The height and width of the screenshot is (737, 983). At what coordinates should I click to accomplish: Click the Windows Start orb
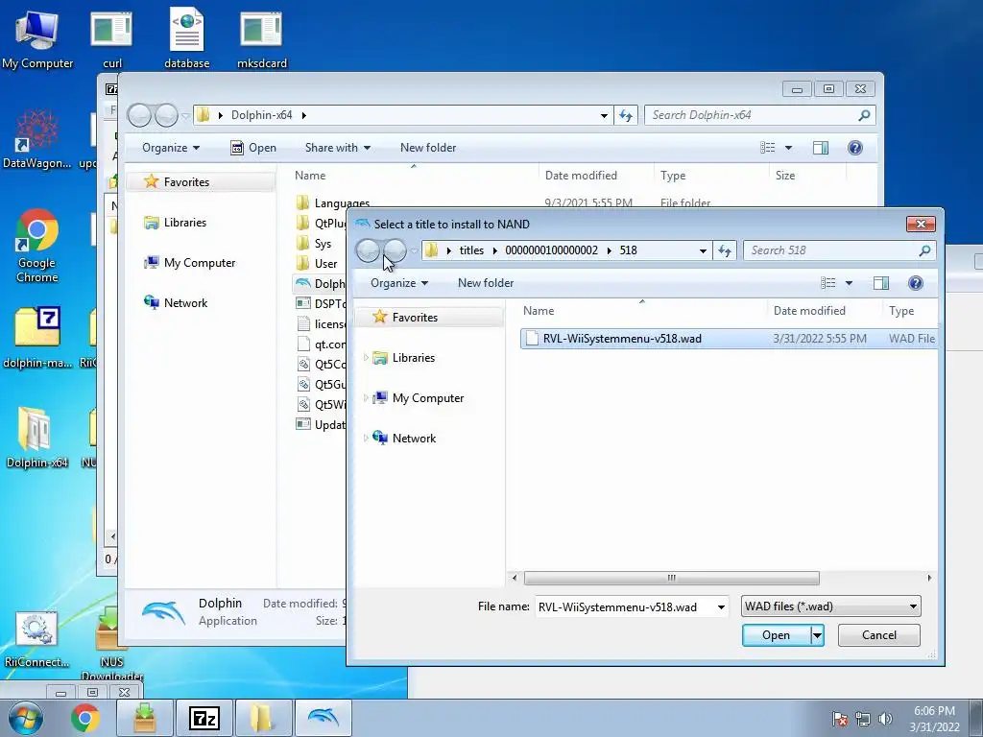[x=26, y=718]
